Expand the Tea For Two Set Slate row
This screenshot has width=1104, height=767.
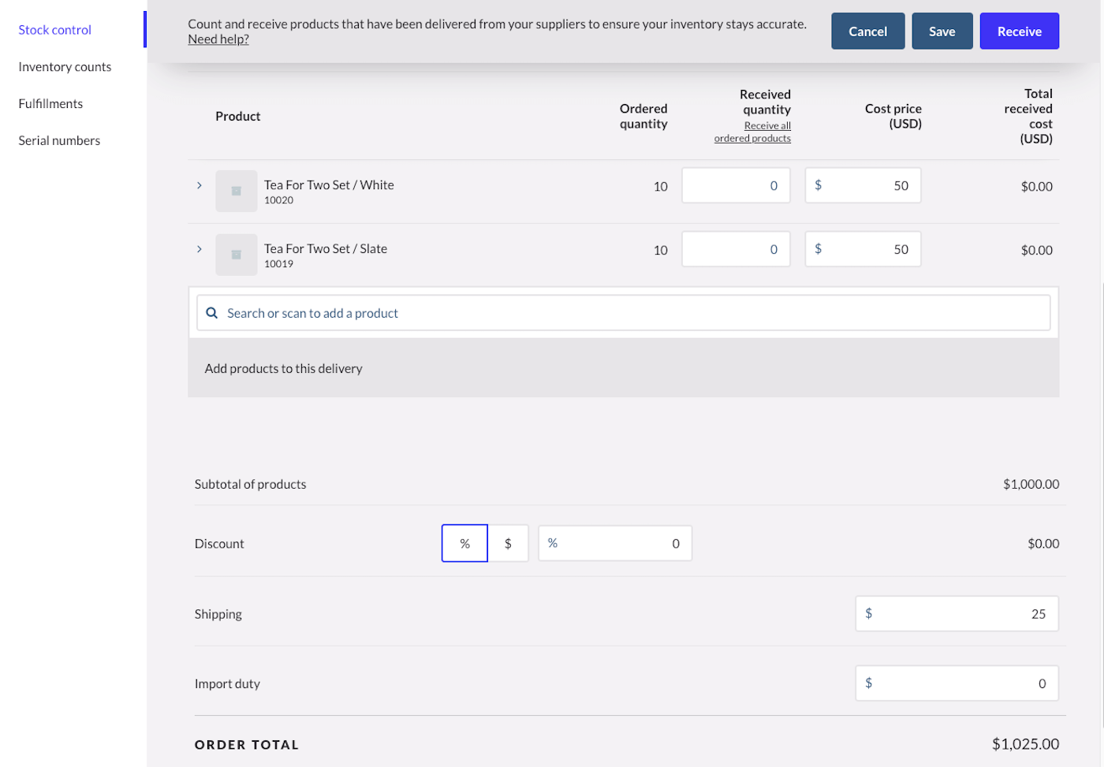pos(200,249)
